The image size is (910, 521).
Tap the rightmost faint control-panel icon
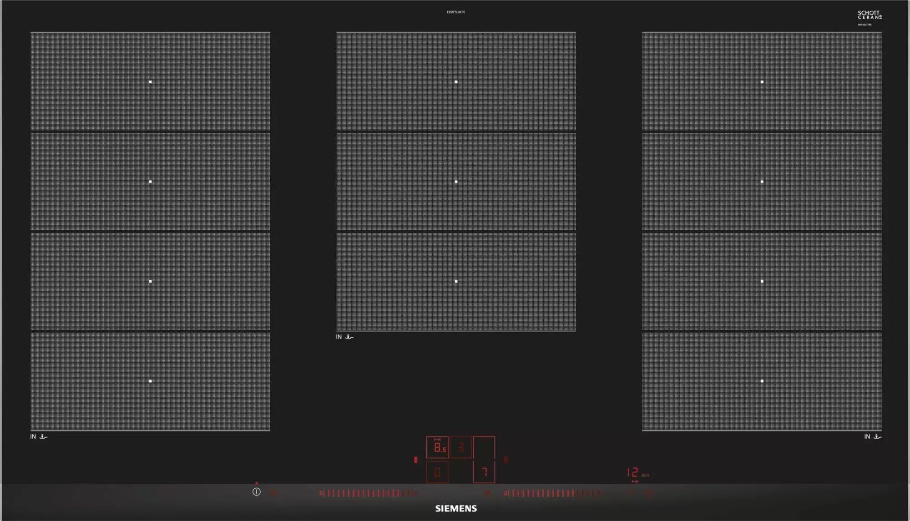649,493
